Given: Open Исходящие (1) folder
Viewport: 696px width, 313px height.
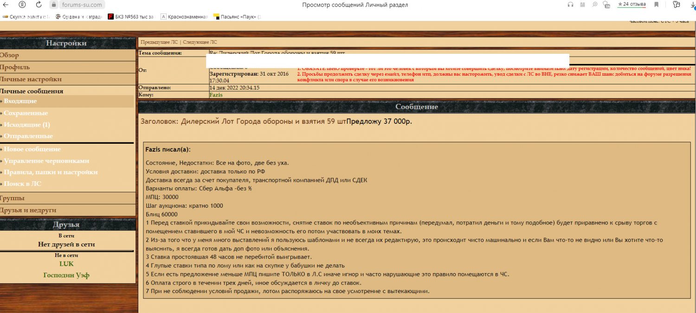Looking at the screenshot, I should click(27, 125).
